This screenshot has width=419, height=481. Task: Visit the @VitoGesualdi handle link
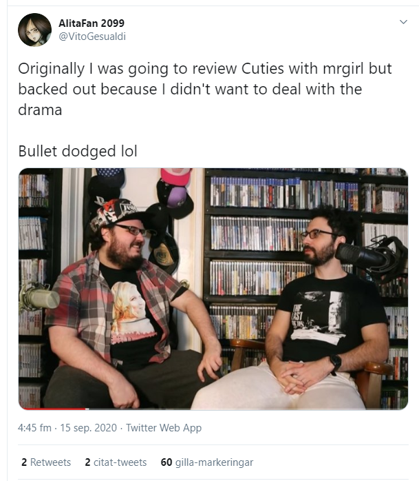point(92,37)
